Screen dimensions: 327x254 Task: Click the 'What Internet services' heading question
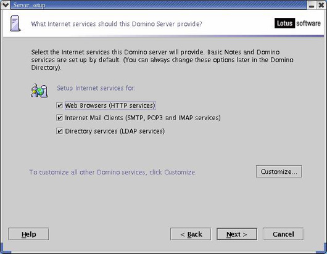click(117, 24)
